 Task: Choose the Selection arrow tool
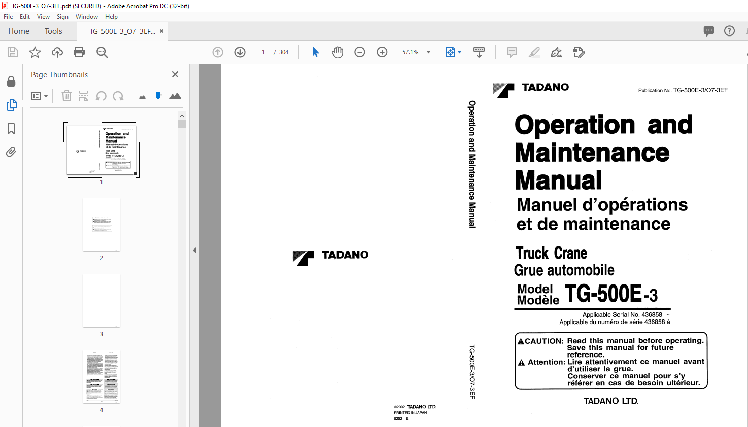(315, 52)
